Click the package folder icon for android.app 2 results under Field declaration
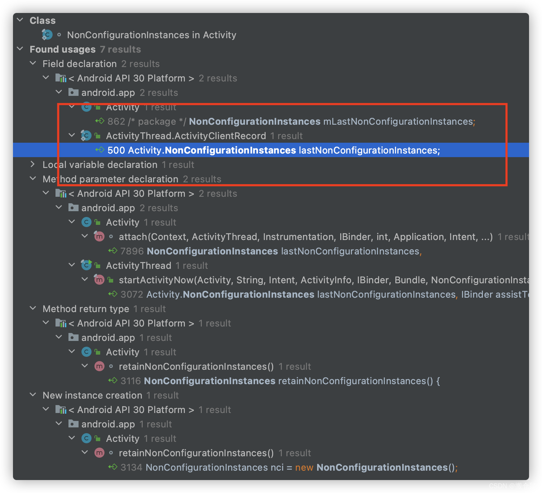 click(74, 92)
